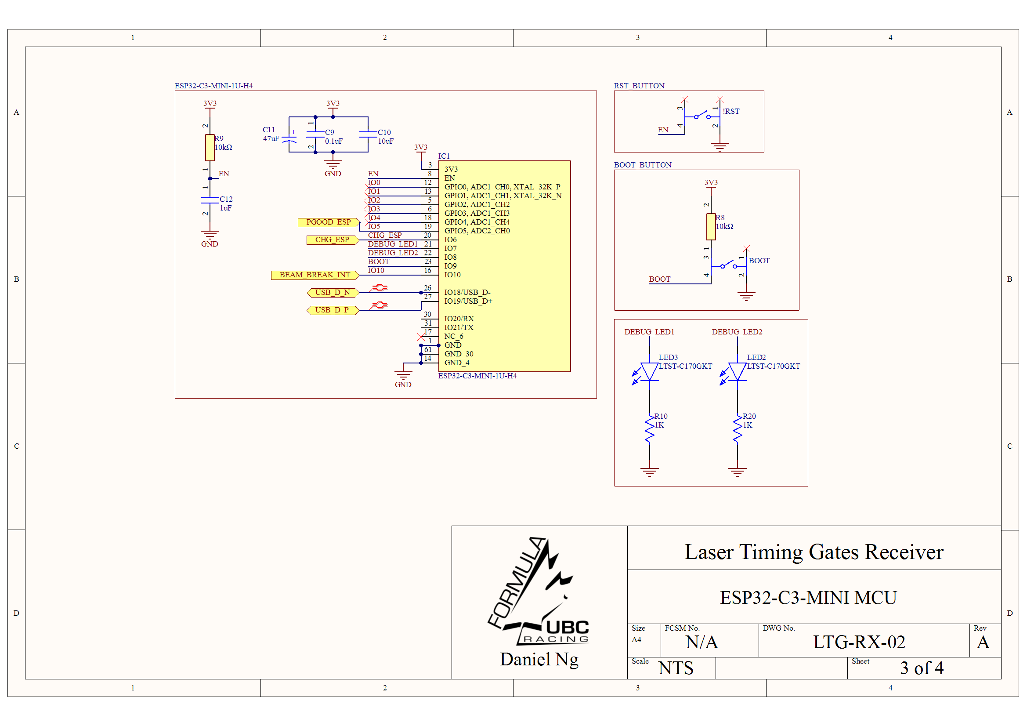Select the C9 0.1uF capacitor
1027x726 pixels.
(315, 134)
